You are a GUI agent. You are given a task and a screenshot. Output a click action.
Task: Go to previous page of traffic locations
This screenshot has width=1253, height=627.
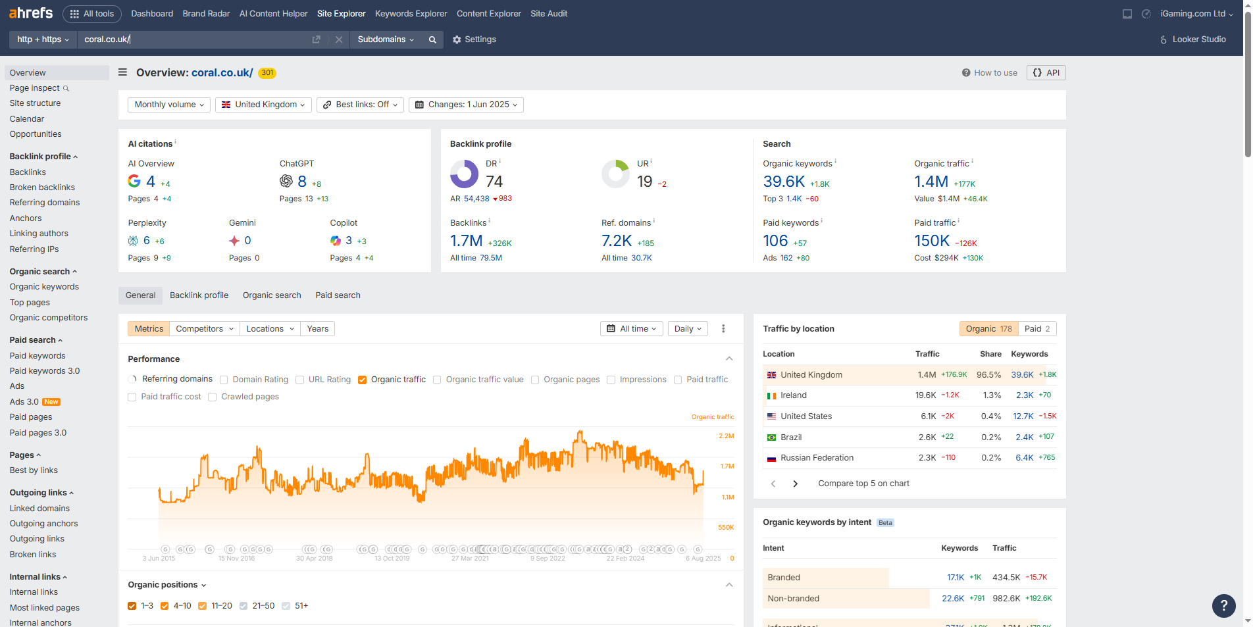point(773,484)
